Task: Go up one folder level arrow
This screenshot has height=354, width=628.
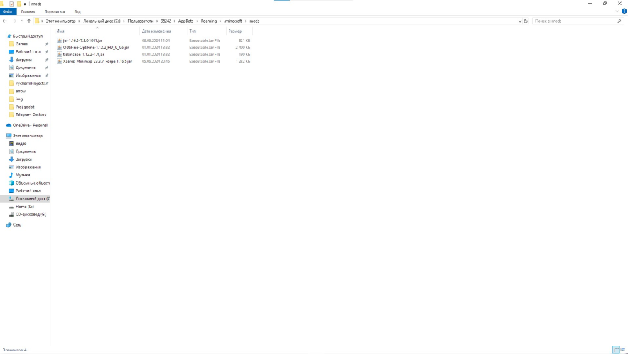Action: click(28, 21)
